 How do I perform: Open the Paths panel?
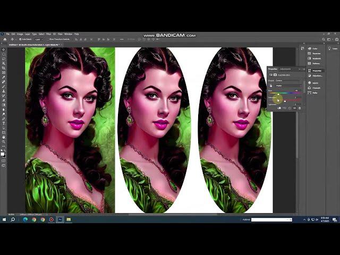312,93
